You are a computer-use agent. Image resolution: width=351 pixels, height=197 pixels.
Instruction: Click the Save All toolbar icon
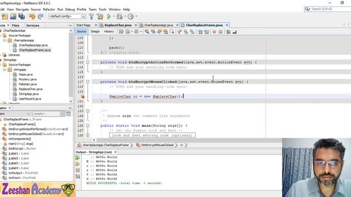point(22,16)
